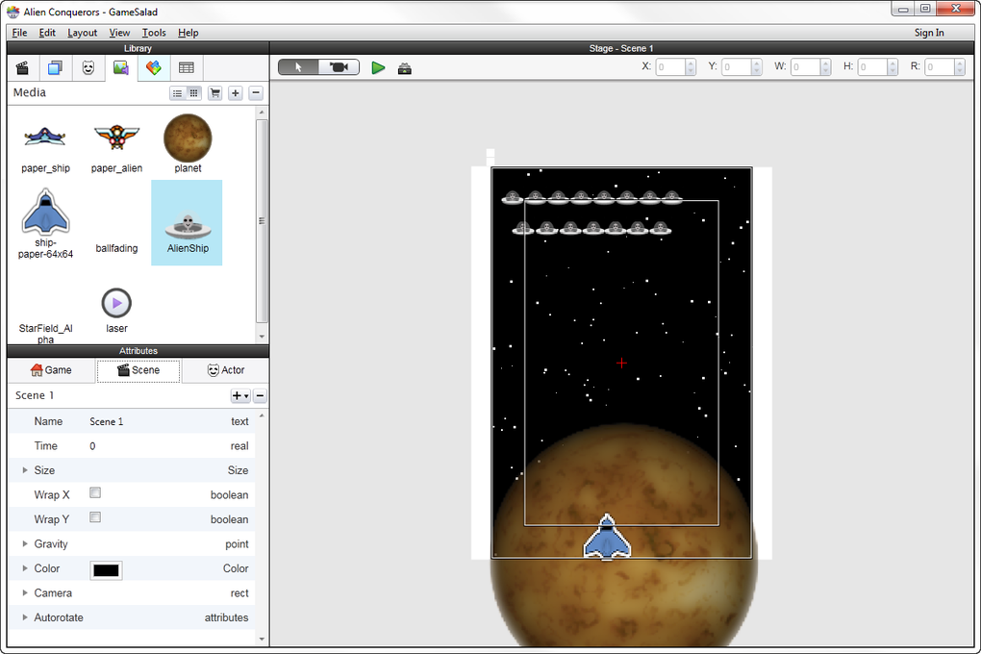Select the arrow pointer stage tool

point(298,67)
